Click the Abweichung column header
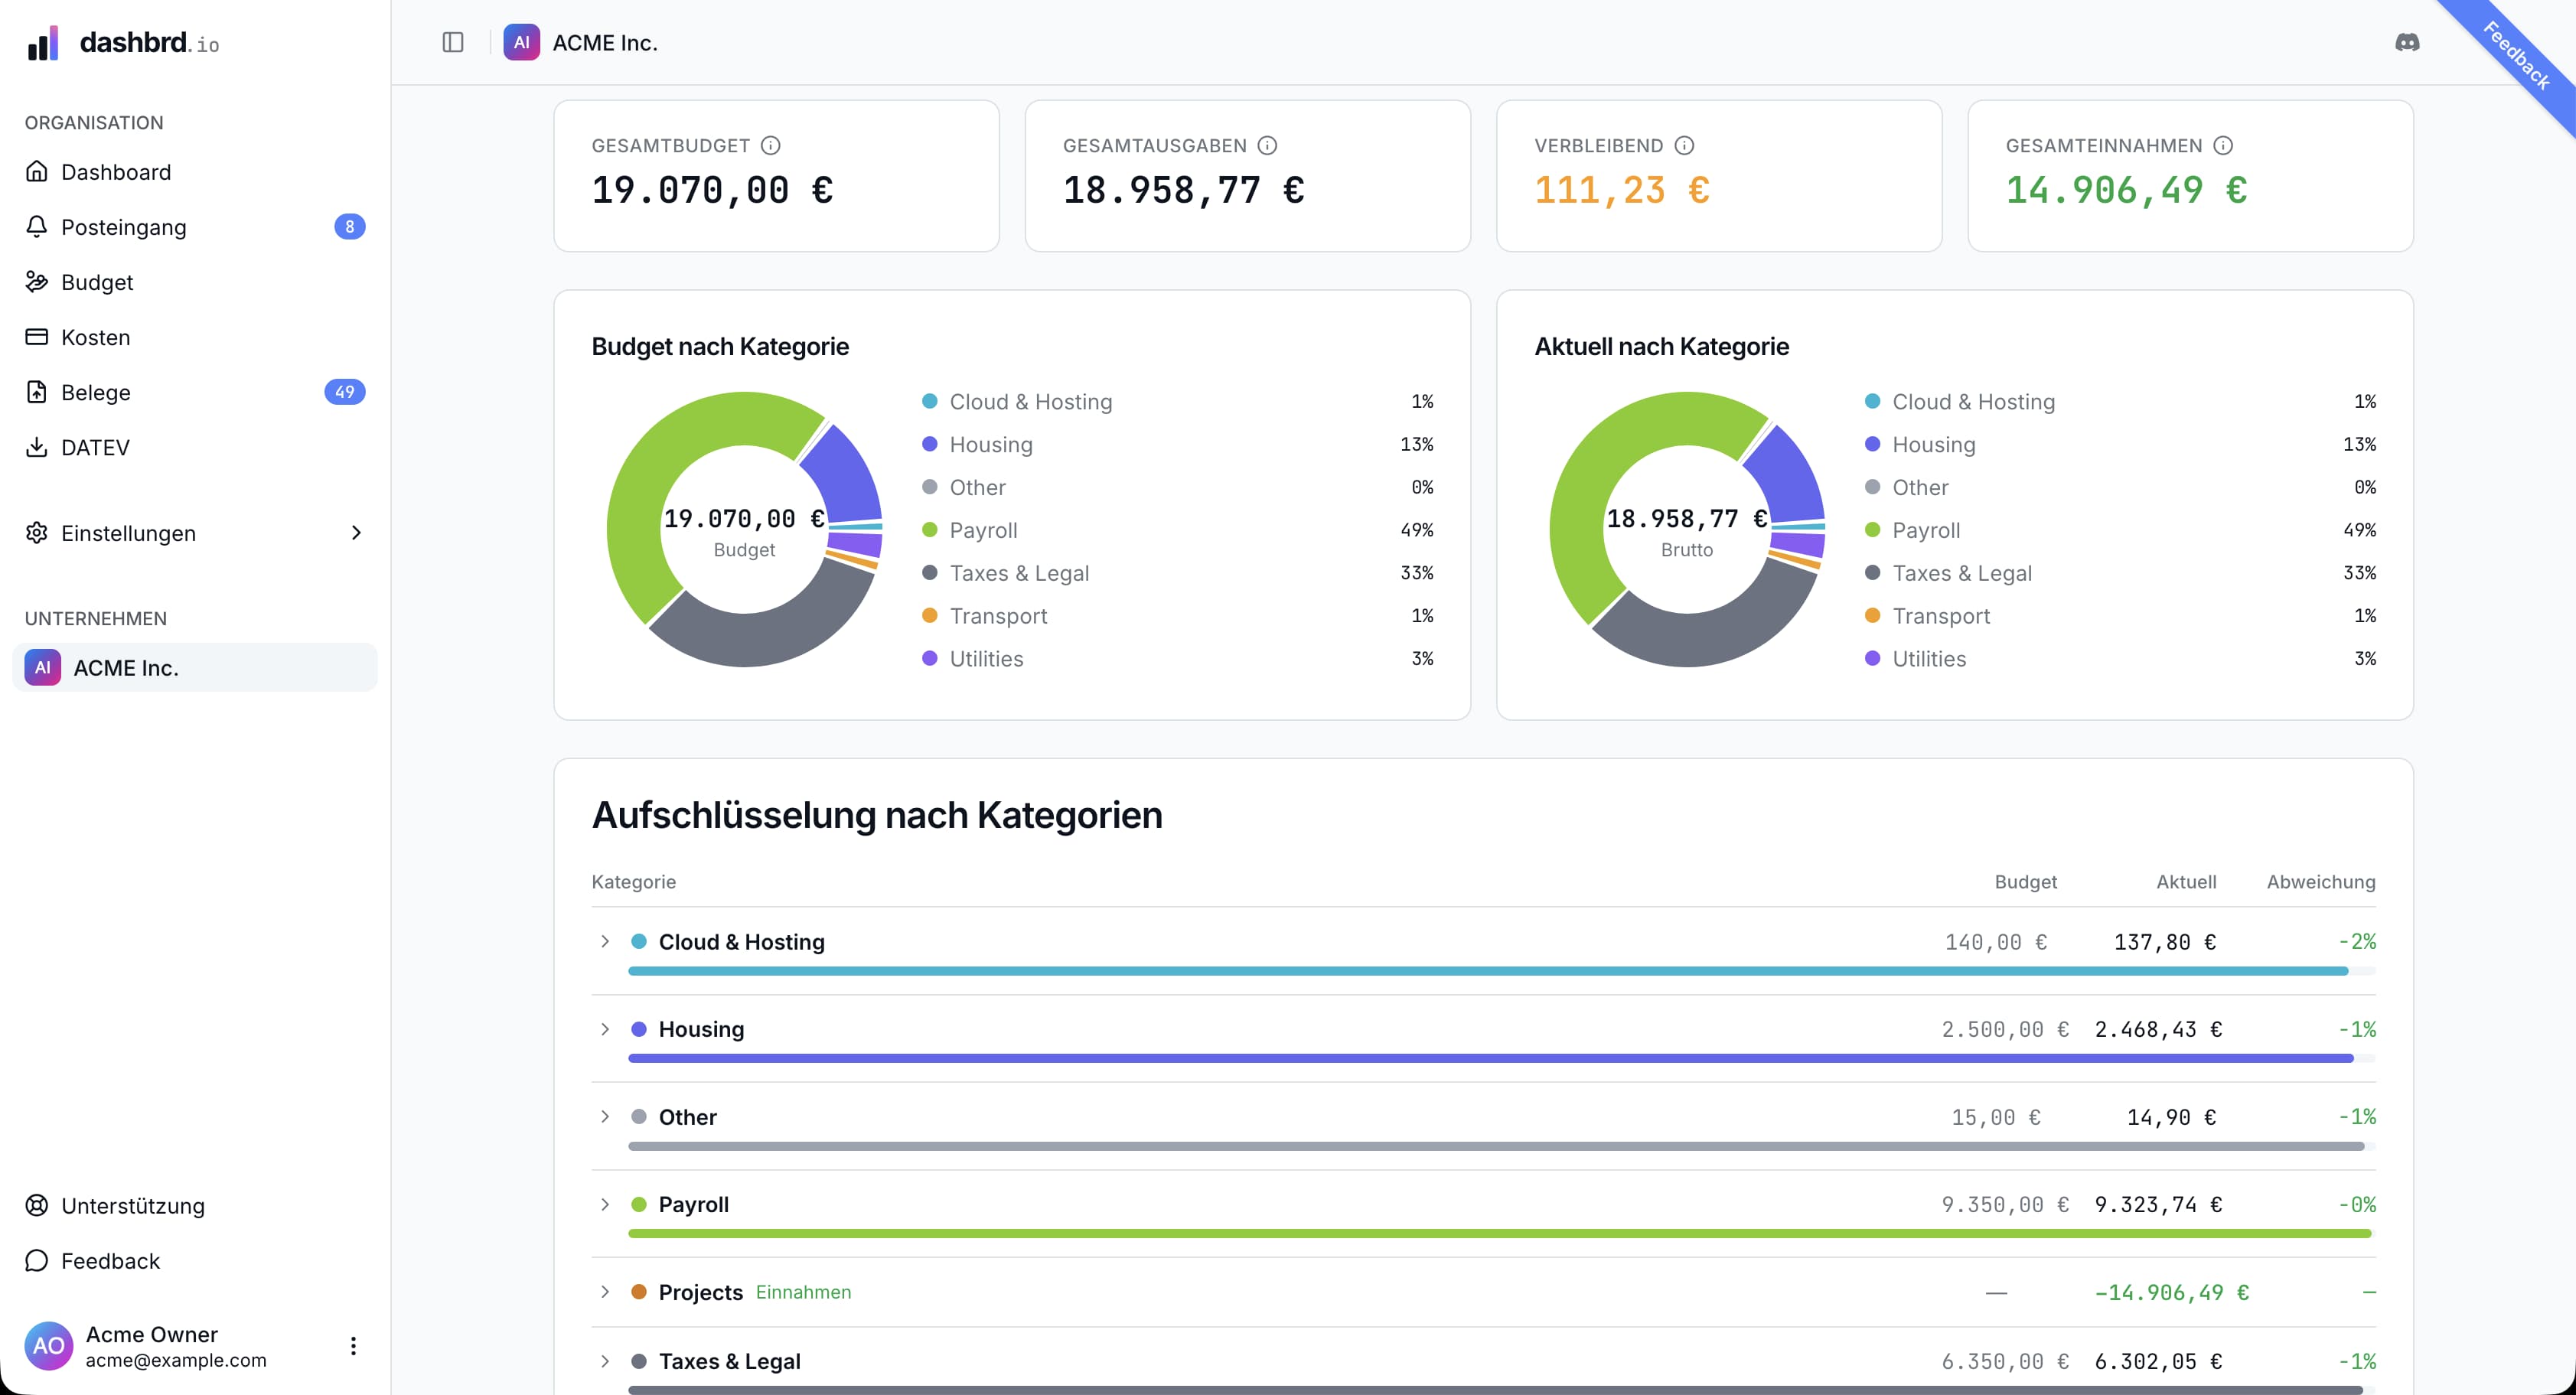 click(x=2320, y=882)
